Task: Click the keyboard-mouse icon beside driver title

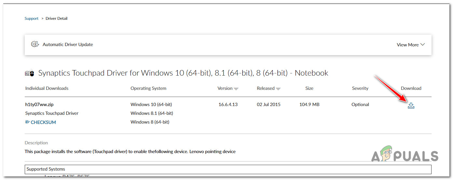Action: 30,74
